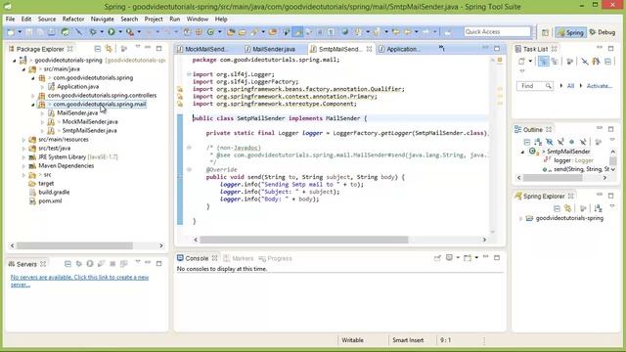Toggle Hide Fields in Outline view

(x=550, y=142)
